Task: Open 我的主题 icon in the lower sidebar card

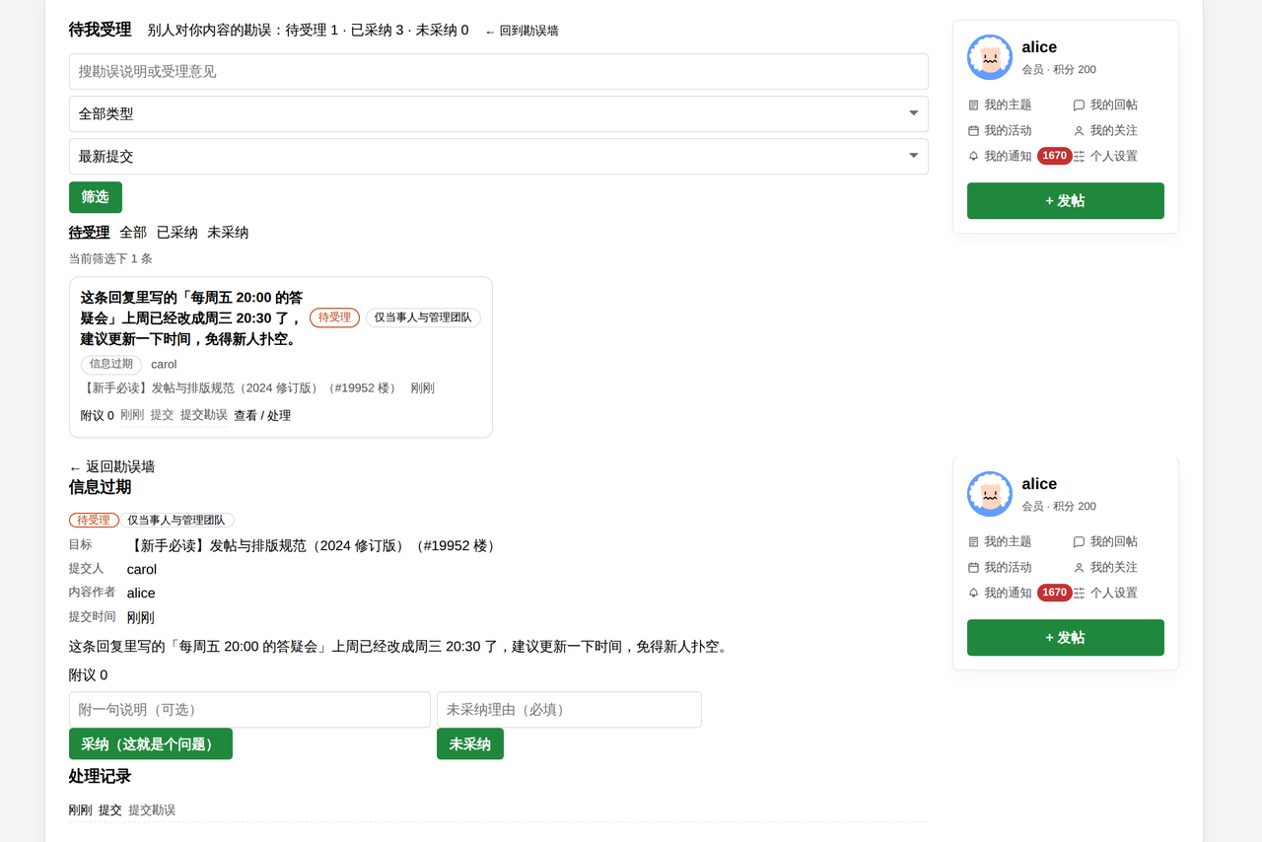Action: [974, 541]
